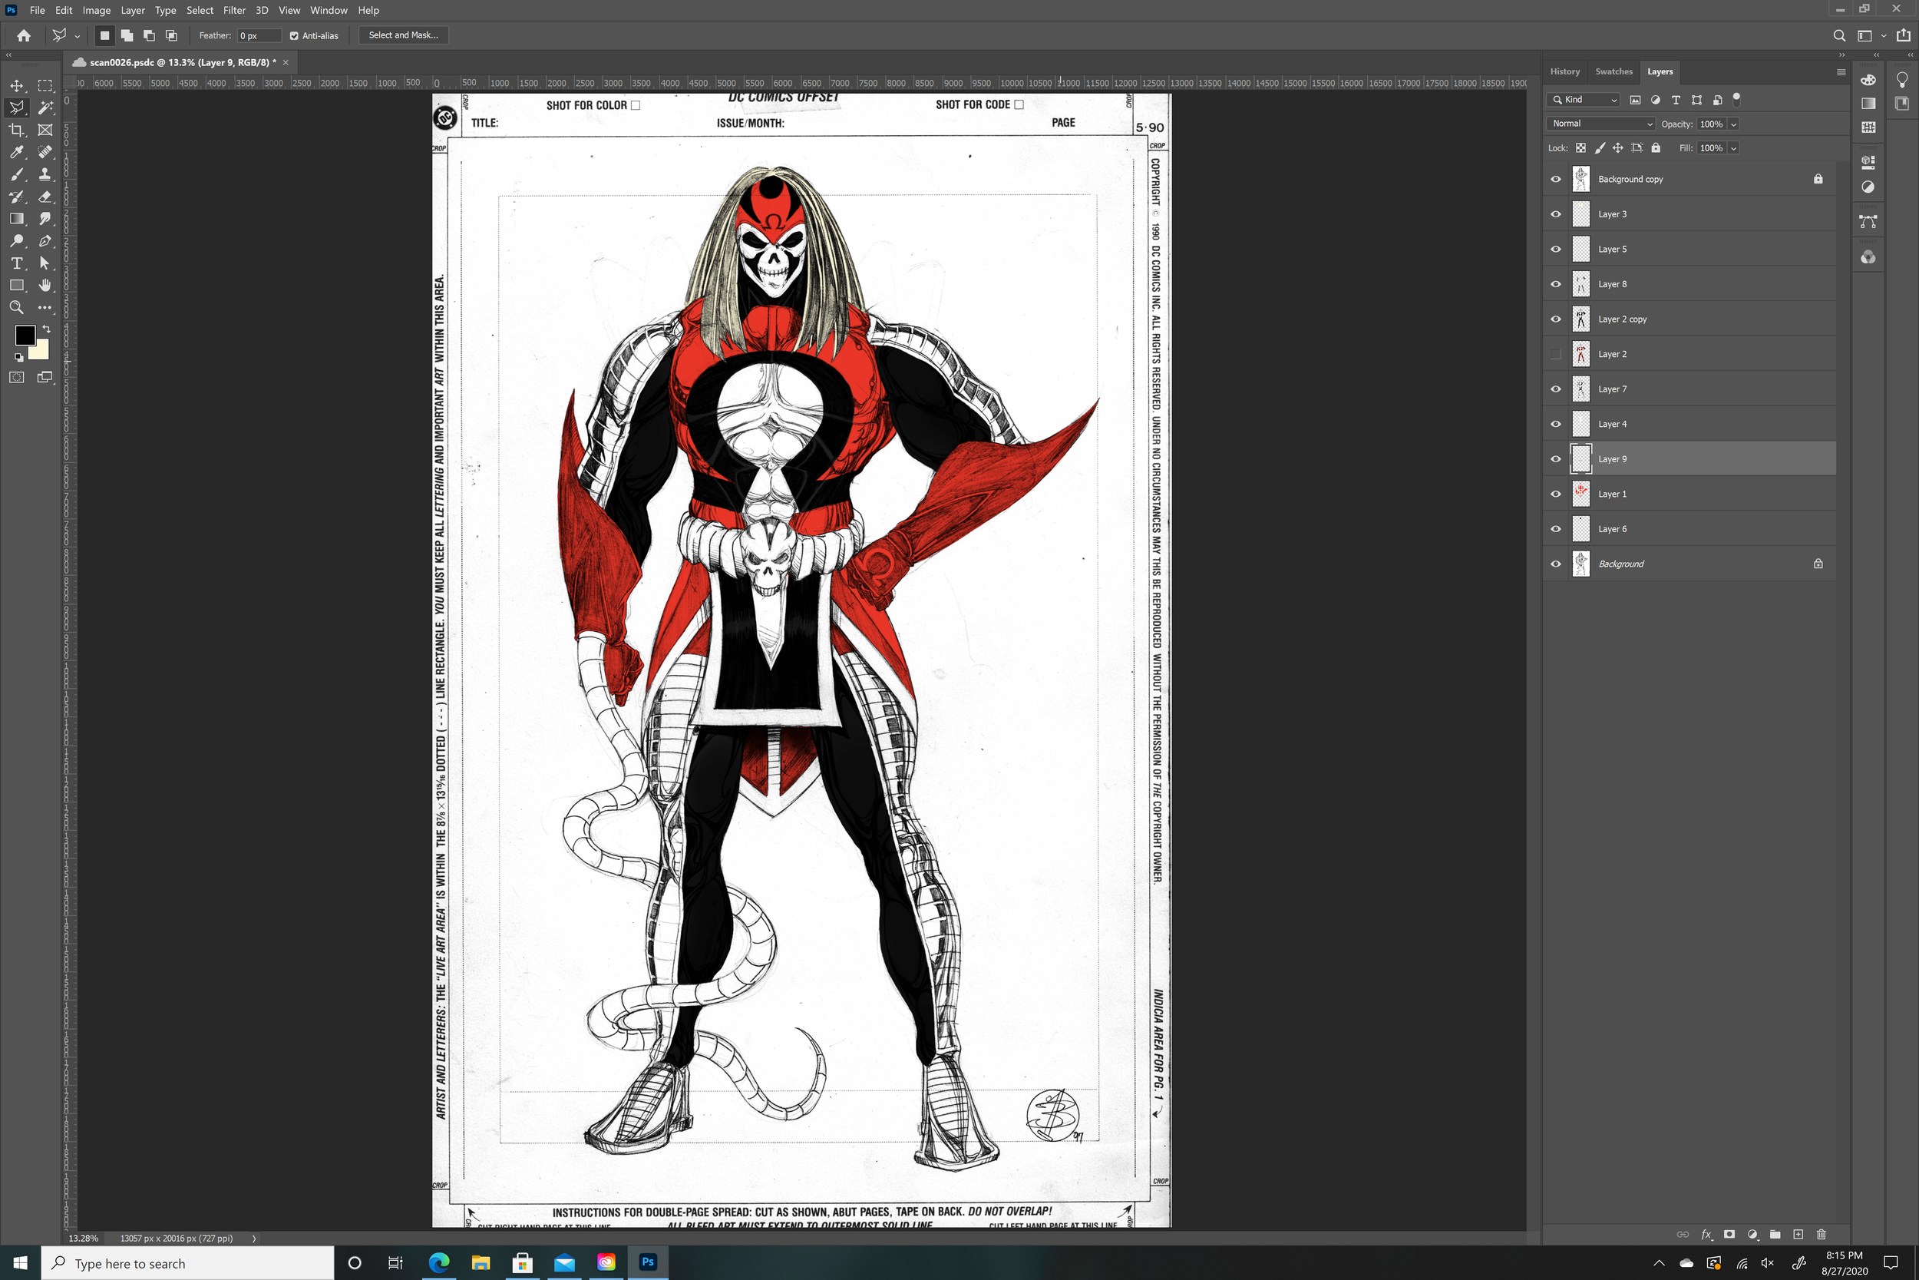Select the Path Selection tool
Viewport: 1919px width, 1280px height.
(45, 263)
